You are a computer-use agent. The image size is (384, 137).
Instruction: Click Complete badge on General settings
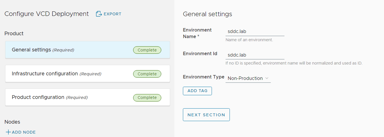(147, 50)
